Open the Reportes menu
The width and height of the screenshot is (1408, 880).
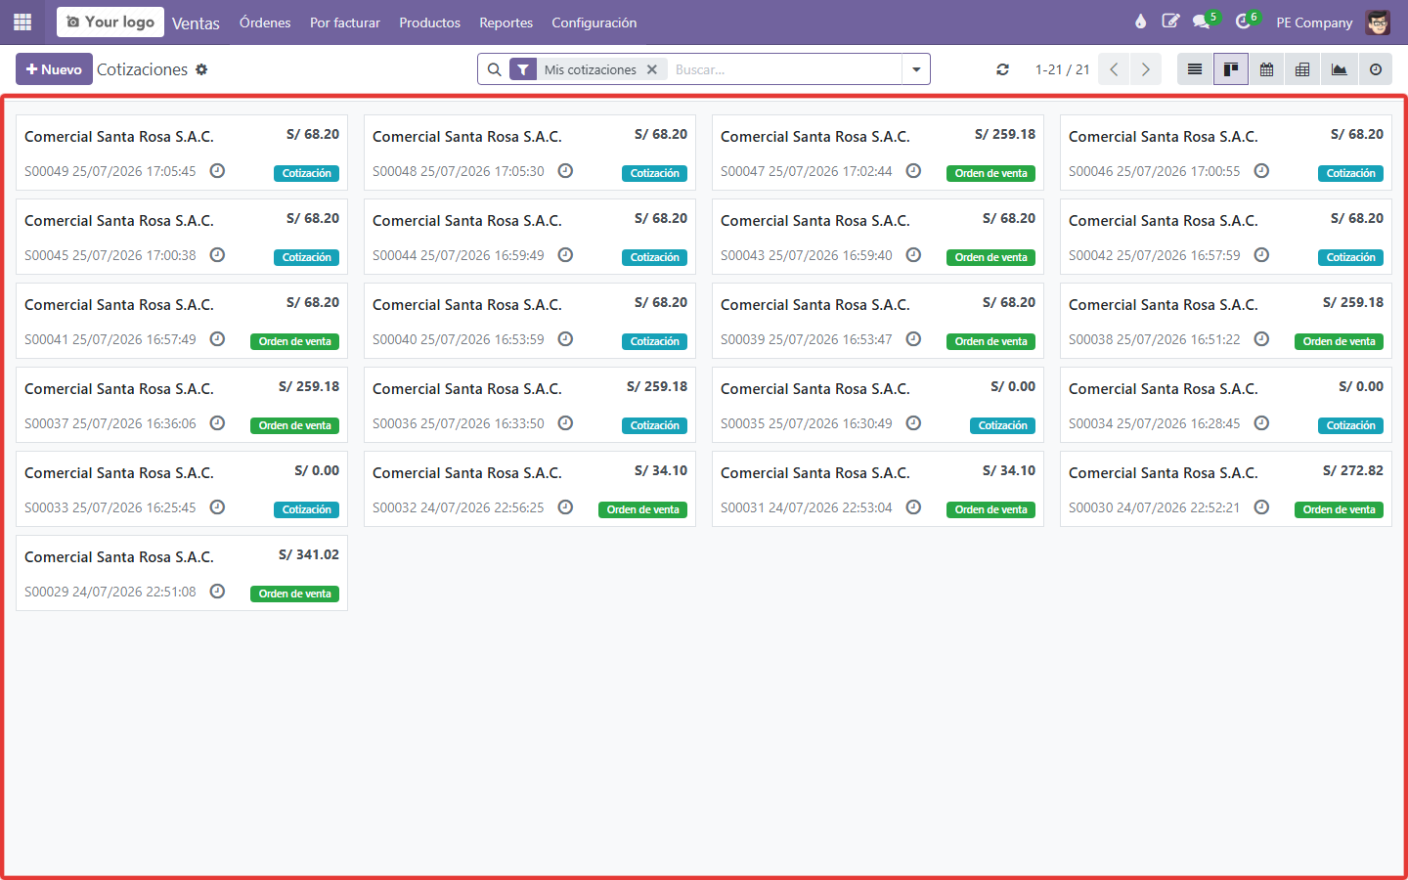[x=506, y=22]
